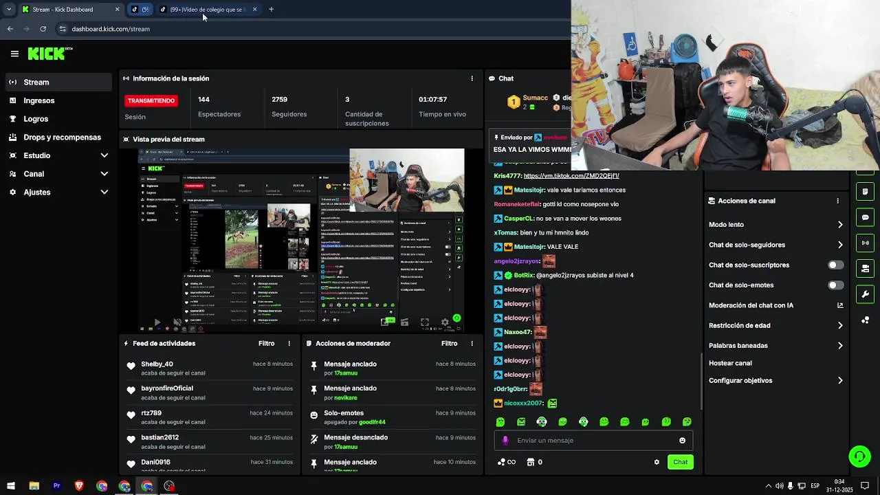Select Ingresos in the sidebar
This screenshot has width=880, height=495.
(x=58, y=100)
